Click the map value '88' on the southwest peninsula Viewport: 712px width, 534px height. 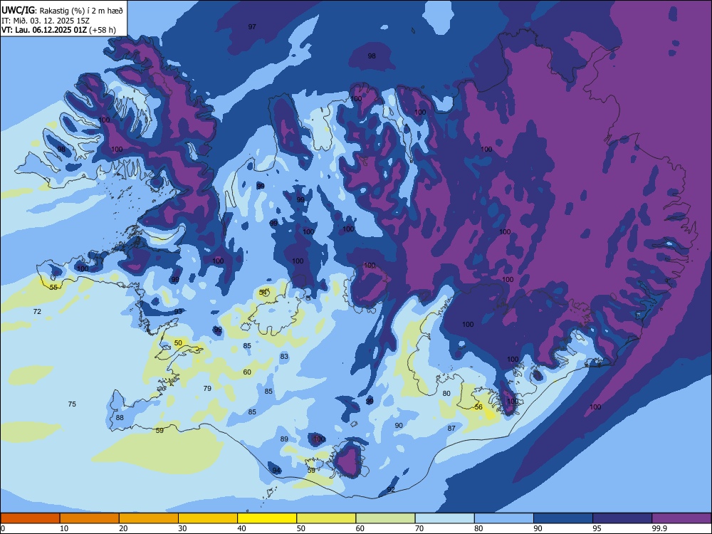pos(120,418)
